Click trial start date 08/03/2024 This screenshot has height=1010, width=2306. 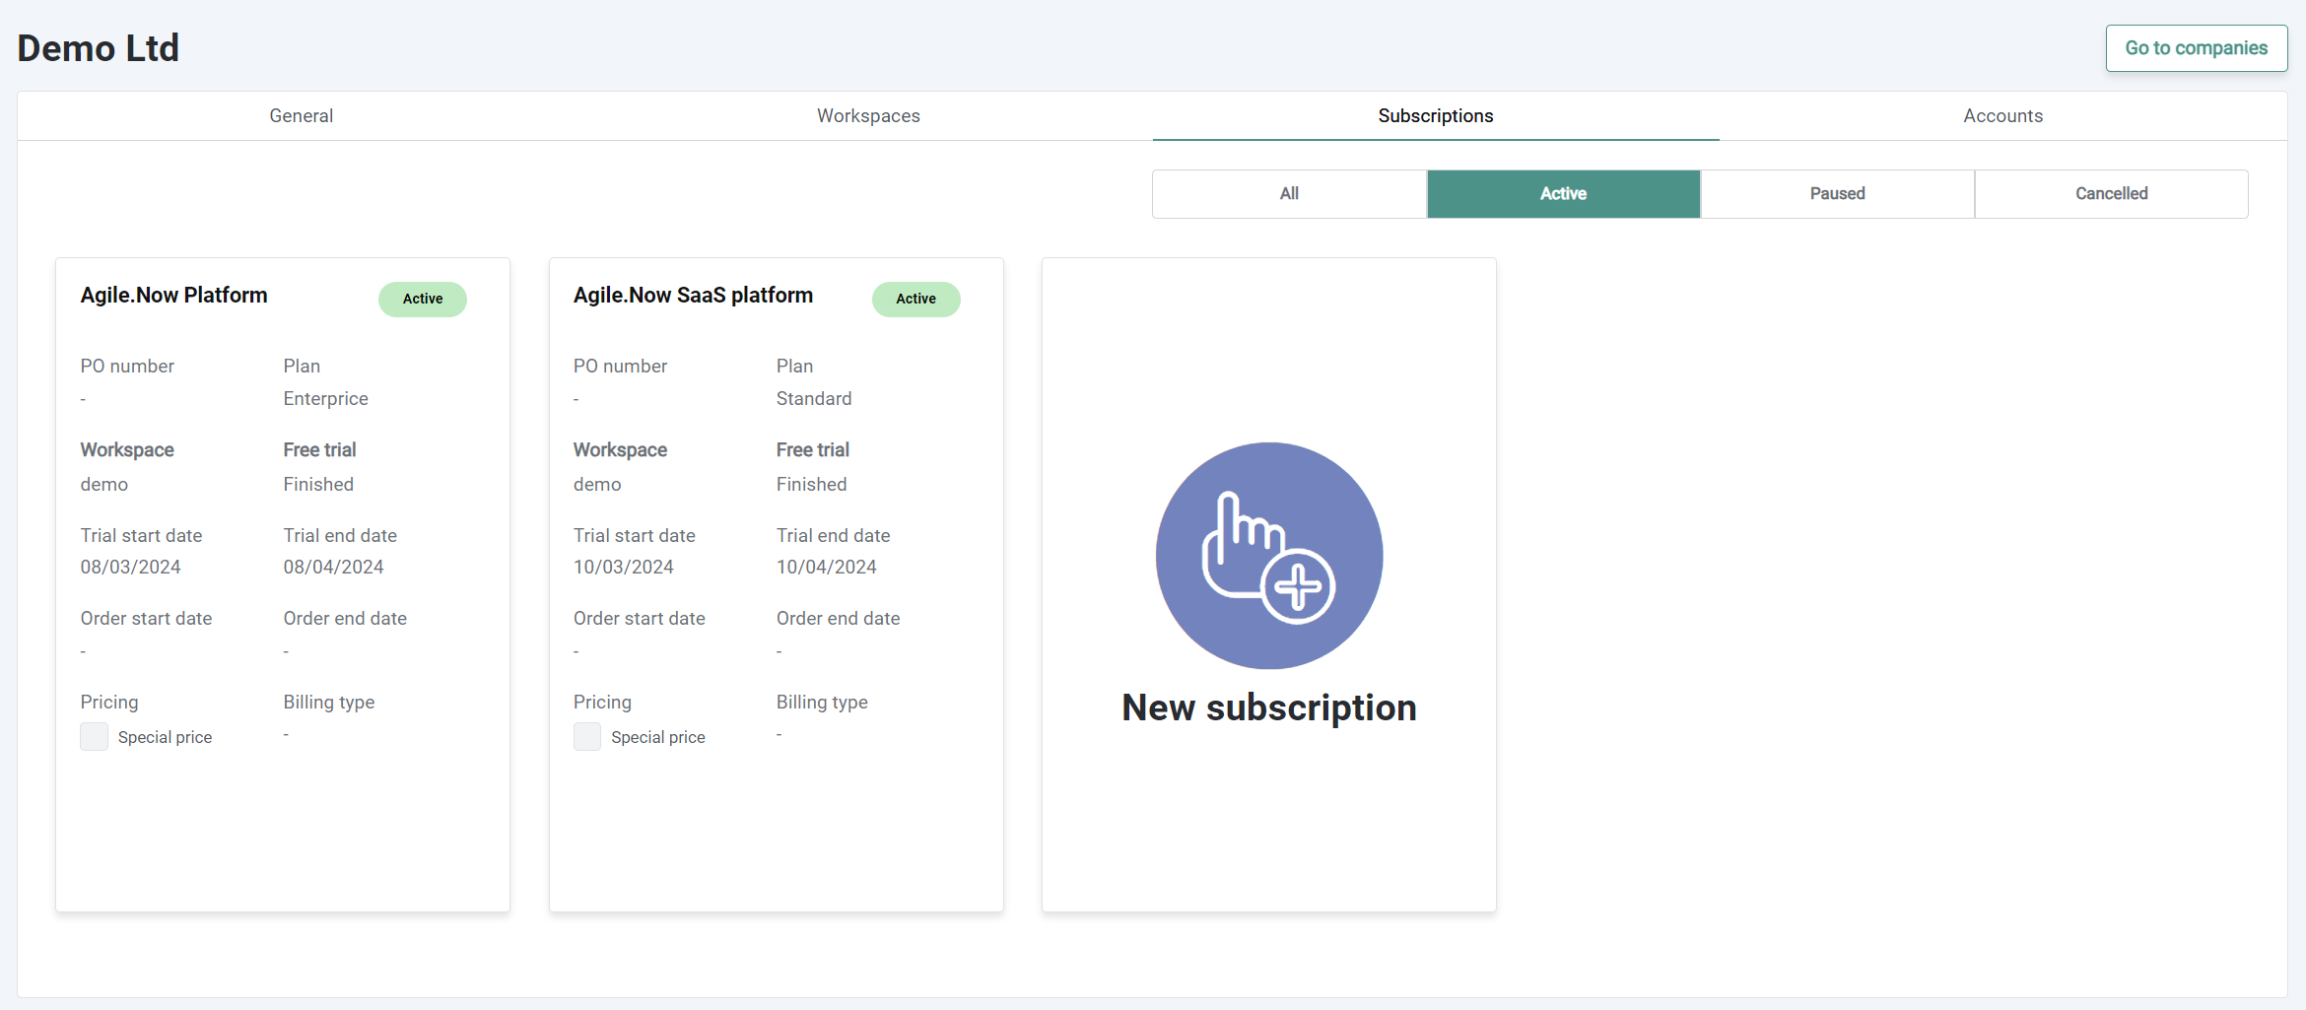coord(131,568)
